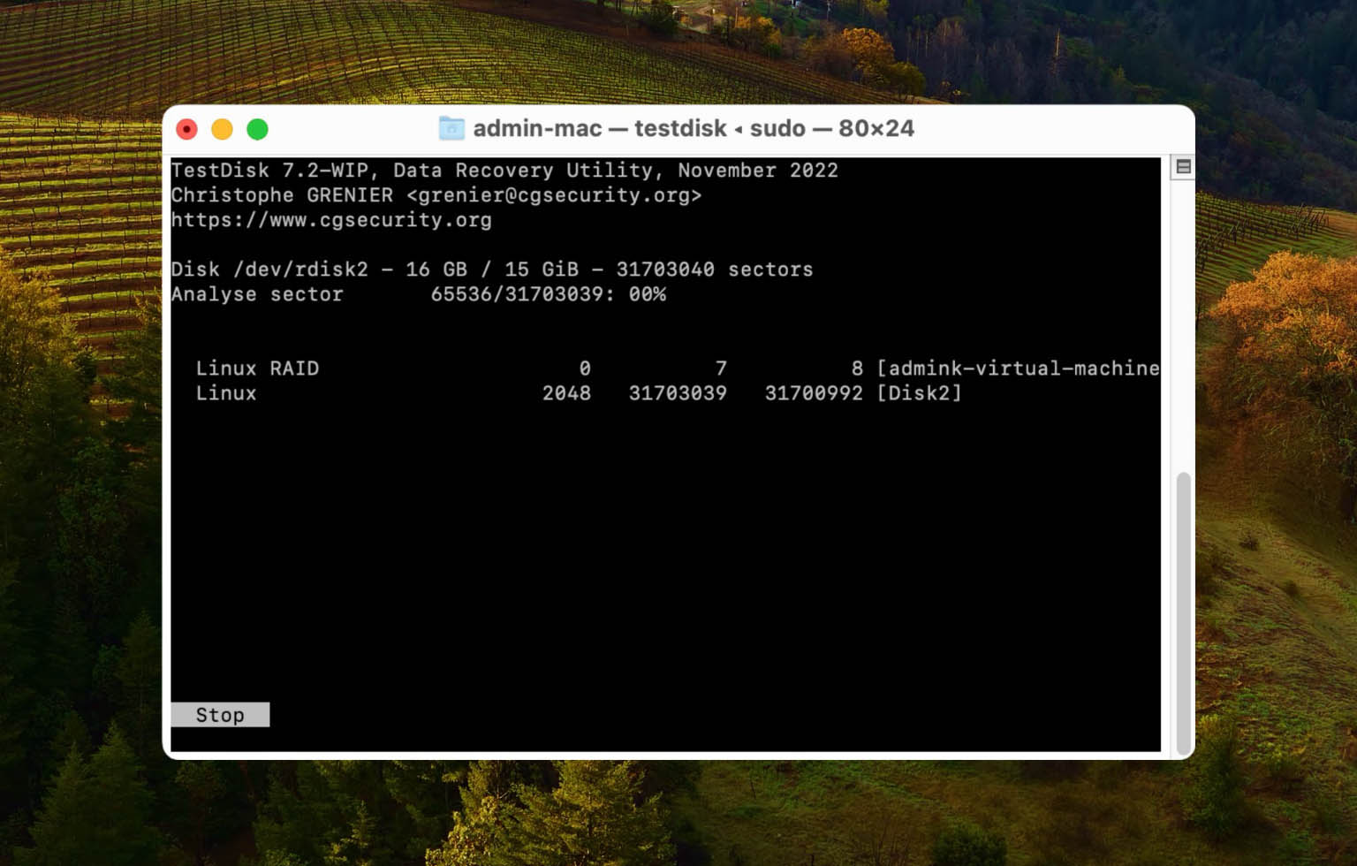Click the https://www.cgsecurity.org link

coord(332,220)
